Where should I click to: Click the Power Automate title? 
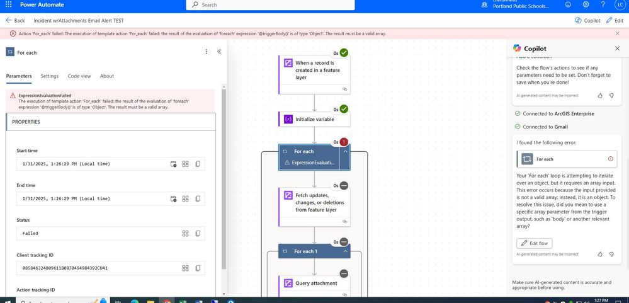pos(42,5)
